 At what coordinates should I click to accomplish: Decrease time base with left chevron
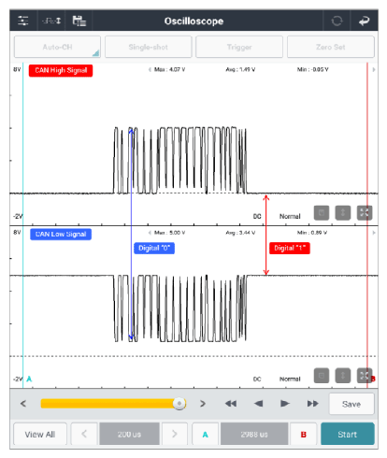84,434
